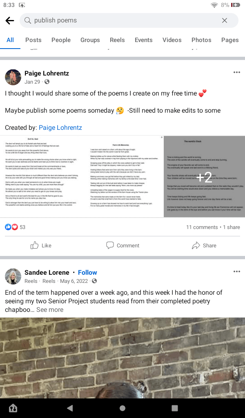245x418 pixels.
Task: Open Paige Lohrentz's profile picture
Action: pyautogui.click(x=13, y=77)
